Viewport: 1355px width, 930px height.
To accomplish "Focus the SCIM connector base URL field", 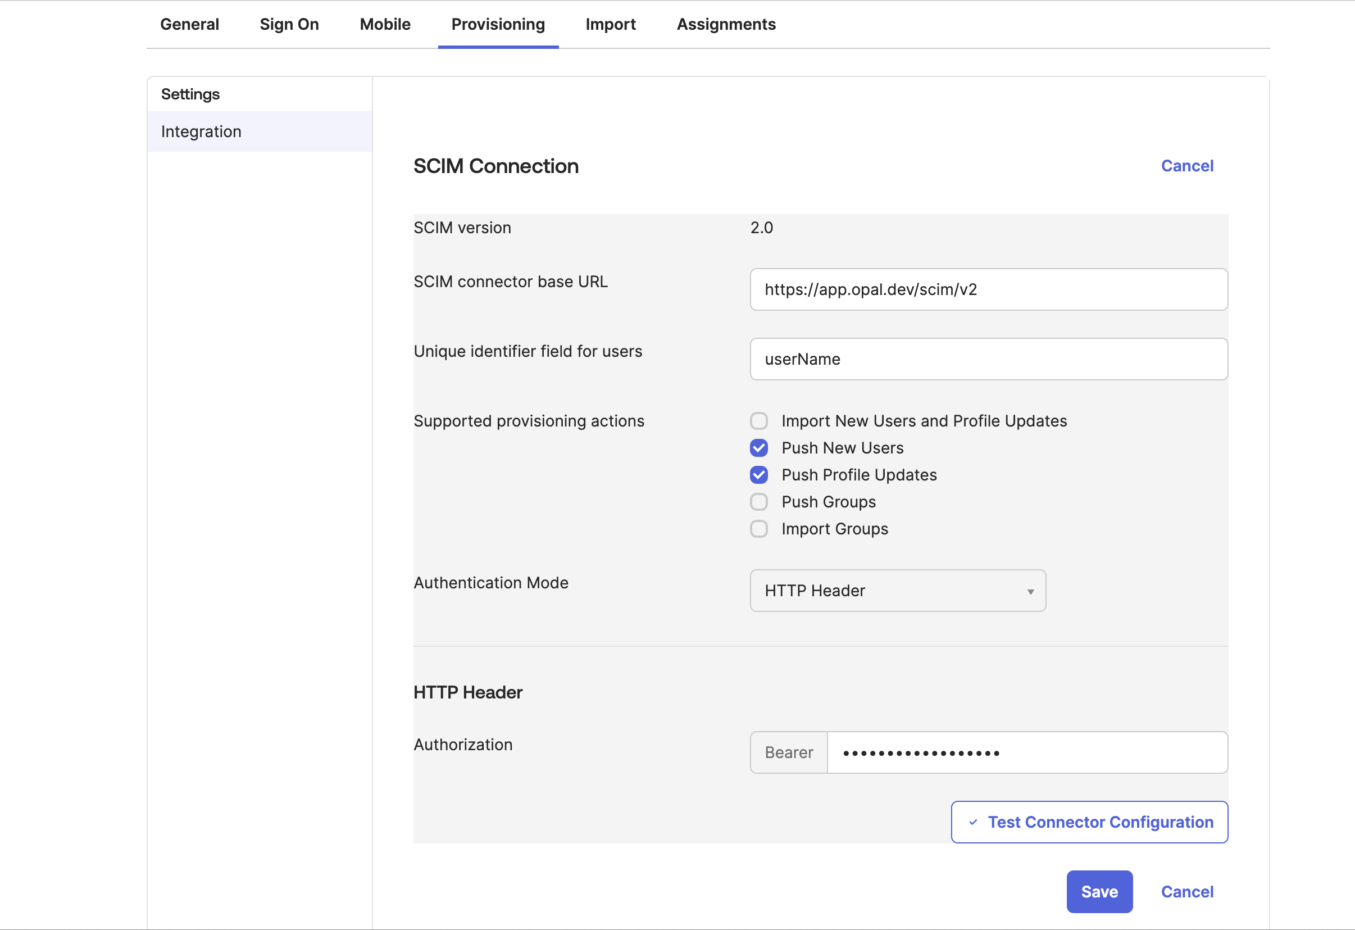I will click(x=988, y=290).
